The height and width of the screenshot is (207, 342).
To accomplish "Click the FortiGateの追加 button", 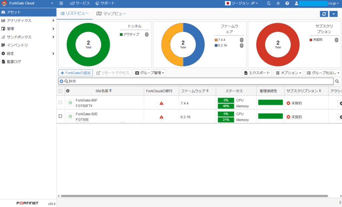I will click(x=75, y=73).
